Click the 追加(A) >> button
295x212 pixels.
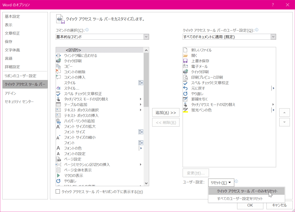coord(166,112)
